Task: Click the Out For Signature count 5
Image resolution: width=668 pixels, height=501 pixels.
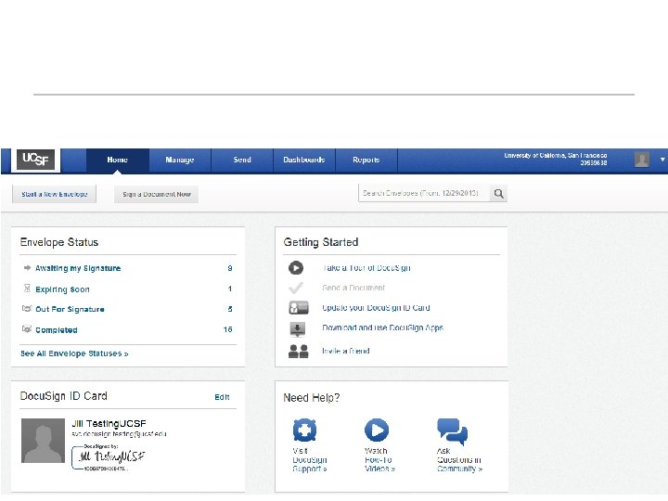Action: [230, 309]
